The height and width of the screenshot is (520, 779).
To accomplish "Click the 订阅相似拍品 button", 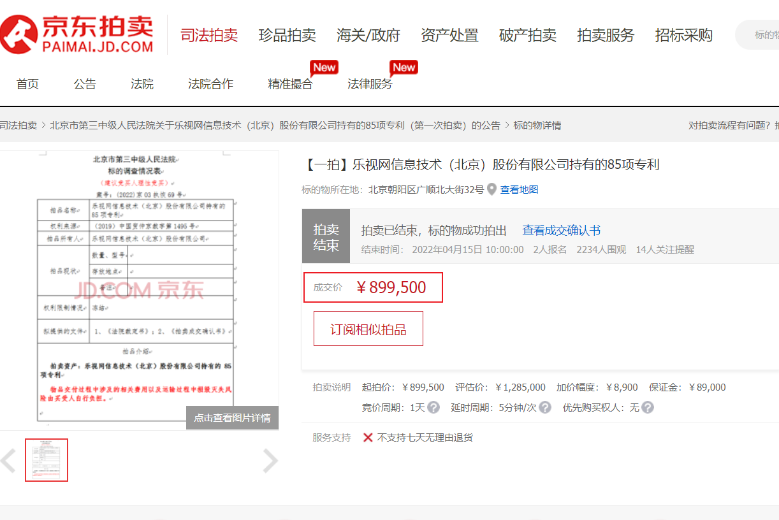I will coord(368,328).
